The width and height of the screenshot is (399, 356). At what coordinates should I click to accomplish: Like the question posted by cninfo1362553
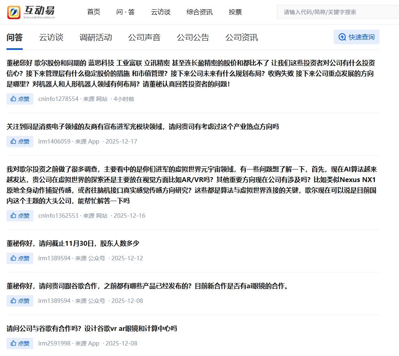click(x=20, y=216)
